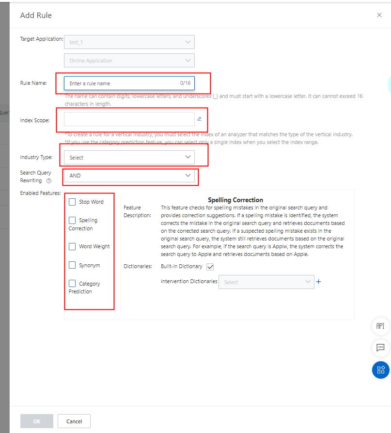Viewport: 391px width, 433px height.
Task: Open the API floating button
Action: [380, 326]
